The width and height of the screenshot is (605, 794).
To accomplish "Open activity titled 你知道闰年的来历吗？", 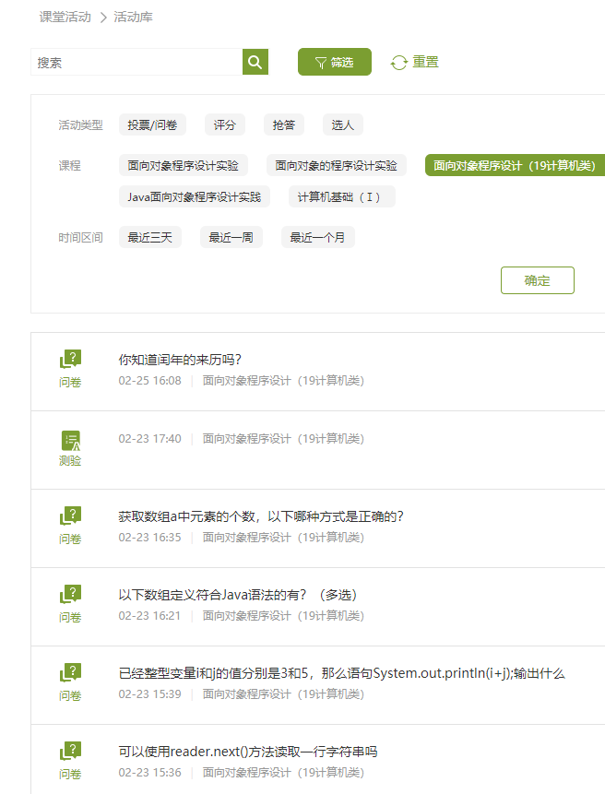I will (180, 360).
